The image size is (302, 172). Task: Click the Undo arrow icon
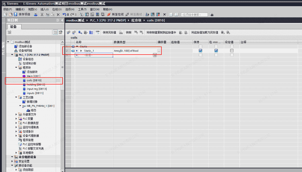[x=65, y=14]
